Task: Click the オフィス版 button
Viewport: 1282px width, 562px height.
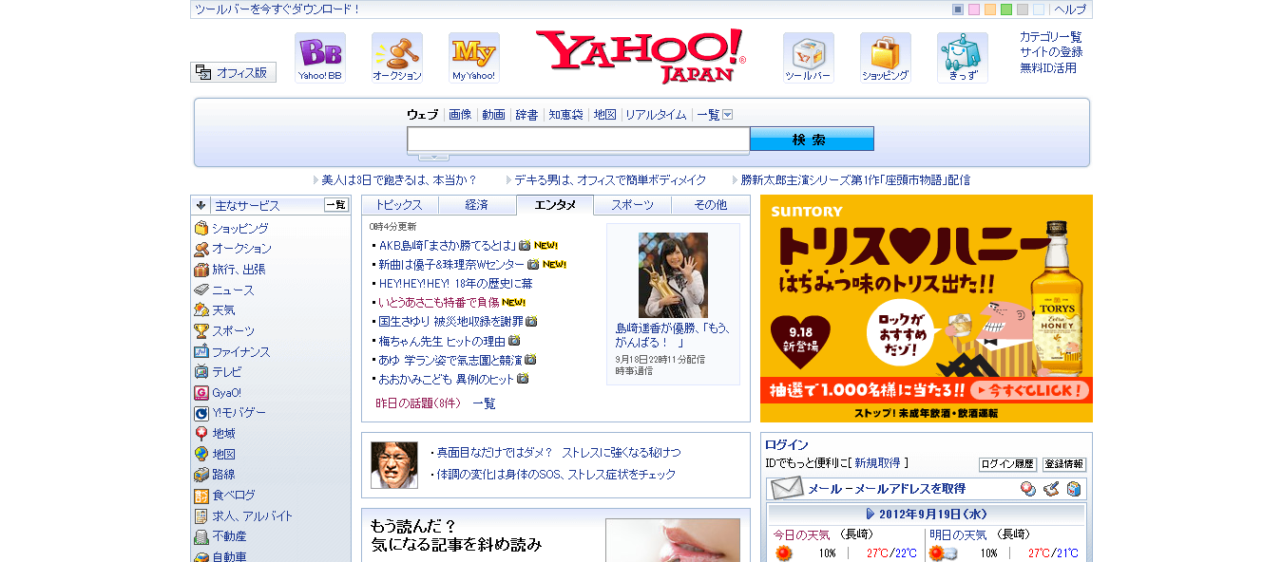Action: (233, 72)
